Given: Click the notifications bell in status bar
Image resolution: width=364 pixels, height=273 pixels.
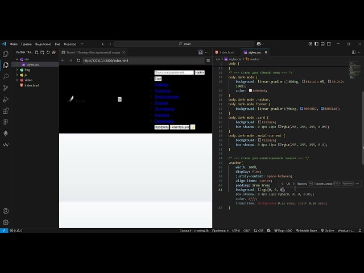Looking at the screenshot, I should [360, 230].
